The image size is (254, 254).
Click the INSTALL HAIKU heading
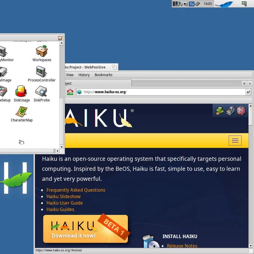[x=180, y=236]
